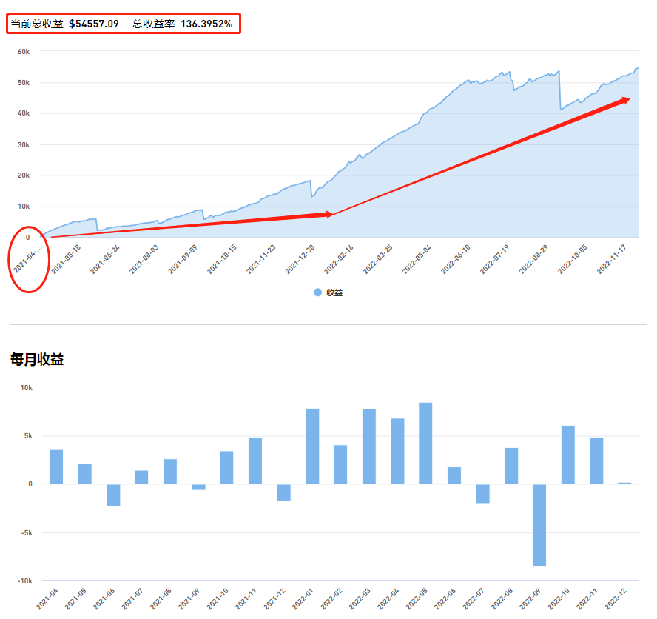Select the 2021-04 monthly bar
This screenshot has width=657, height=619.
click(x=56, y=466)
